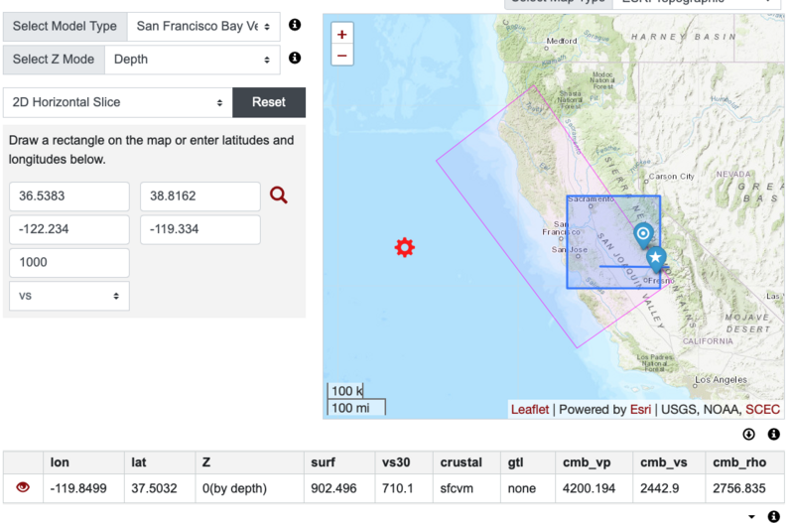Screen dimensions: 794x523
Task: Click the Select Z Mode label
Action: [54, 60]
